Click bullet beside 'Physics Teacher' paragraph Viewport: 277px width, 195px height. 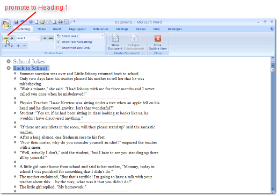click(x=15, y=103)
